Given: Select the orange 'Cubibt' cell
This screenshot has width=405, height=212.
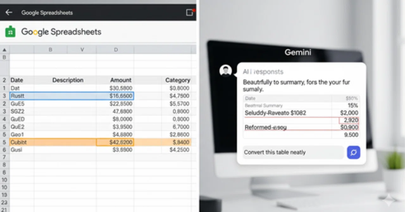Looking at the screenshot, I should point(22,142).
